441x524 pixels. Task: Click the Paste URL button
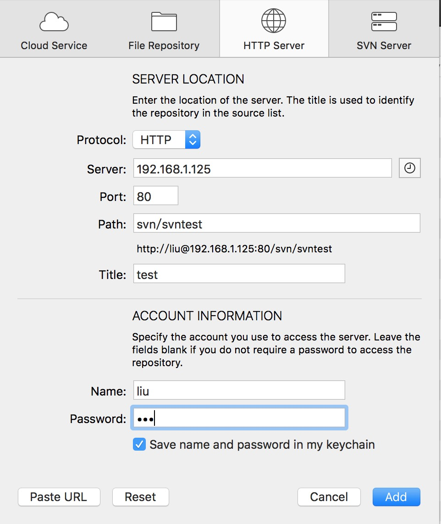click(59, 497)
